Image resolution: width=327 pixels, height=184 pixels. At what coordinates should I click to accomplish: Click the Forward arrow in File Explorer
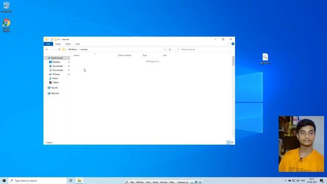[x=52, y=50]
